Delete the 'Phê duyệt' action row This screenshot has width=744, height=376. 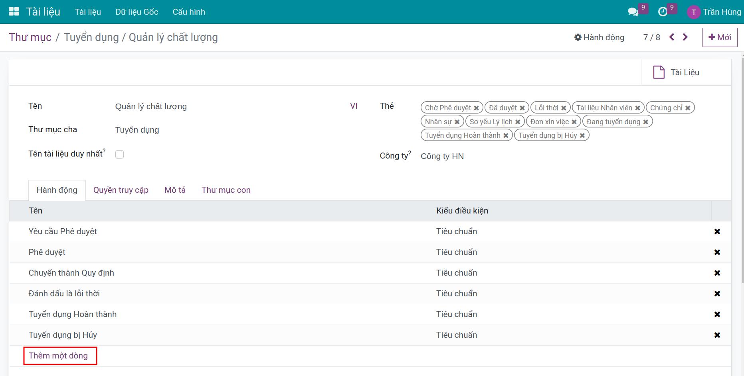coord(717,252)
